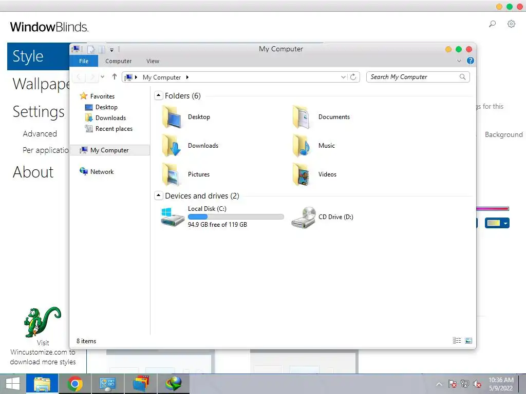Click Local Disk C: free space bar
The image size is (526, 394).
tap(236, 217)
